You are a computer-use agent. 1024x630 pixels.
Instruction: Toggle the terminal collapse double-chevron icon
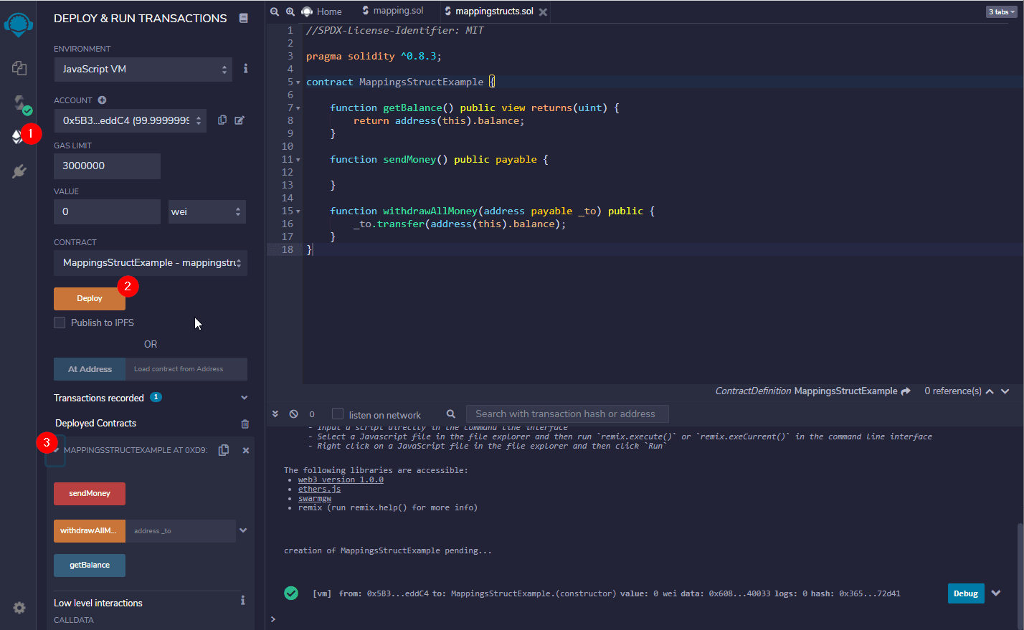point(275,414)
